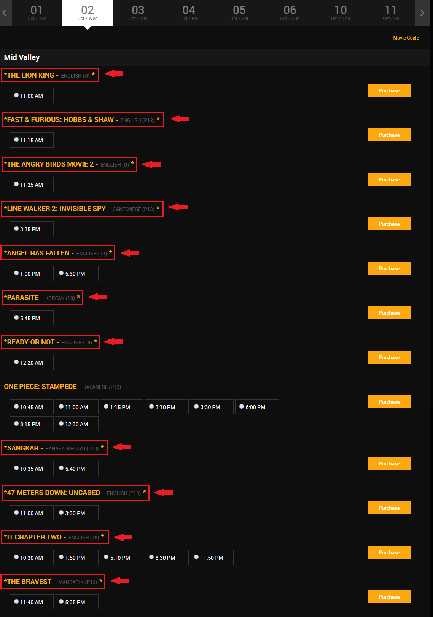Open the 11 Oct Friday date tab
The height and width of the screenshot is (617, 433).
(x=391, y=13)
